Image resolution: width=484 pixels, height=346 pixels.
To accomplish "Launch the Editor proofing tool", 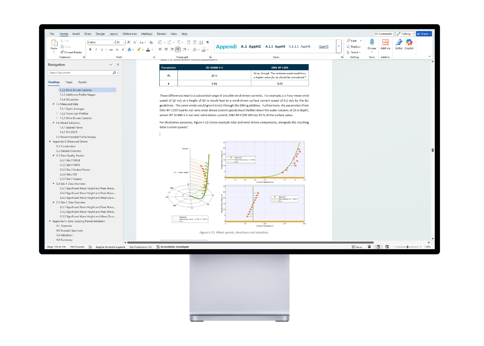I will pos(399,44).
